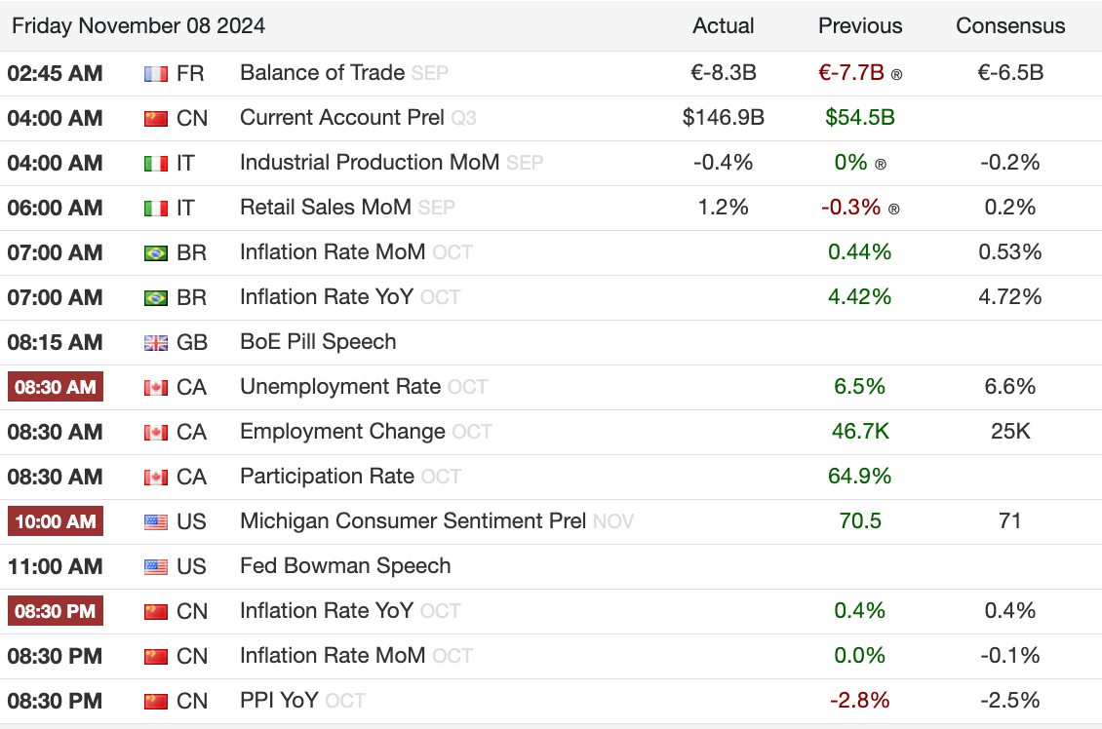Click the revised mark beside Italy's -0.3% previous value
1102x729 pixels.
click(894, 209)
